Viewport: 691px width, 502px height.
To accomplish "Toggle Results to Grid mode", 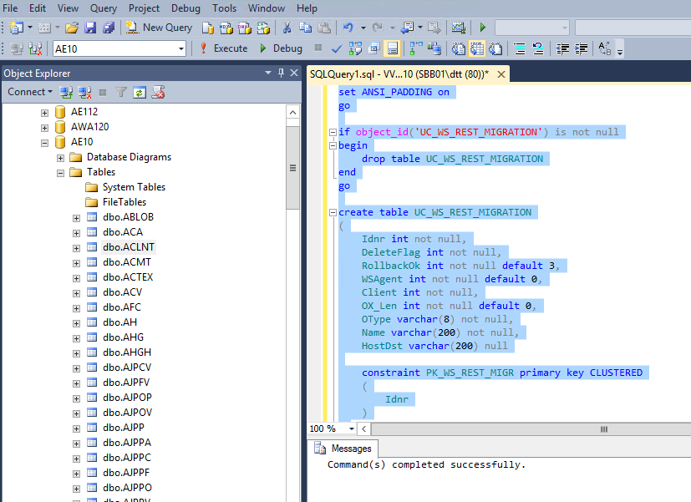I will point(477,48).
